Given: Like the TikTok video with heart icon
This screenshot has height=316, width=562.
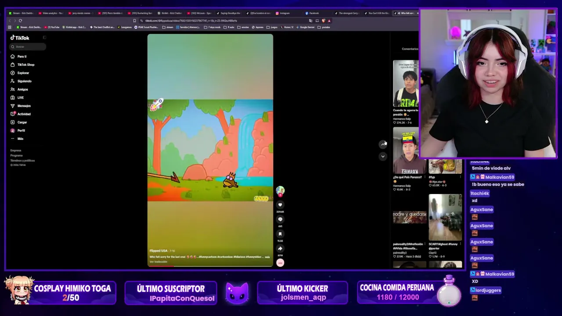Looking at the screenshot, I should pyautogui.click(x=280, y=205).
